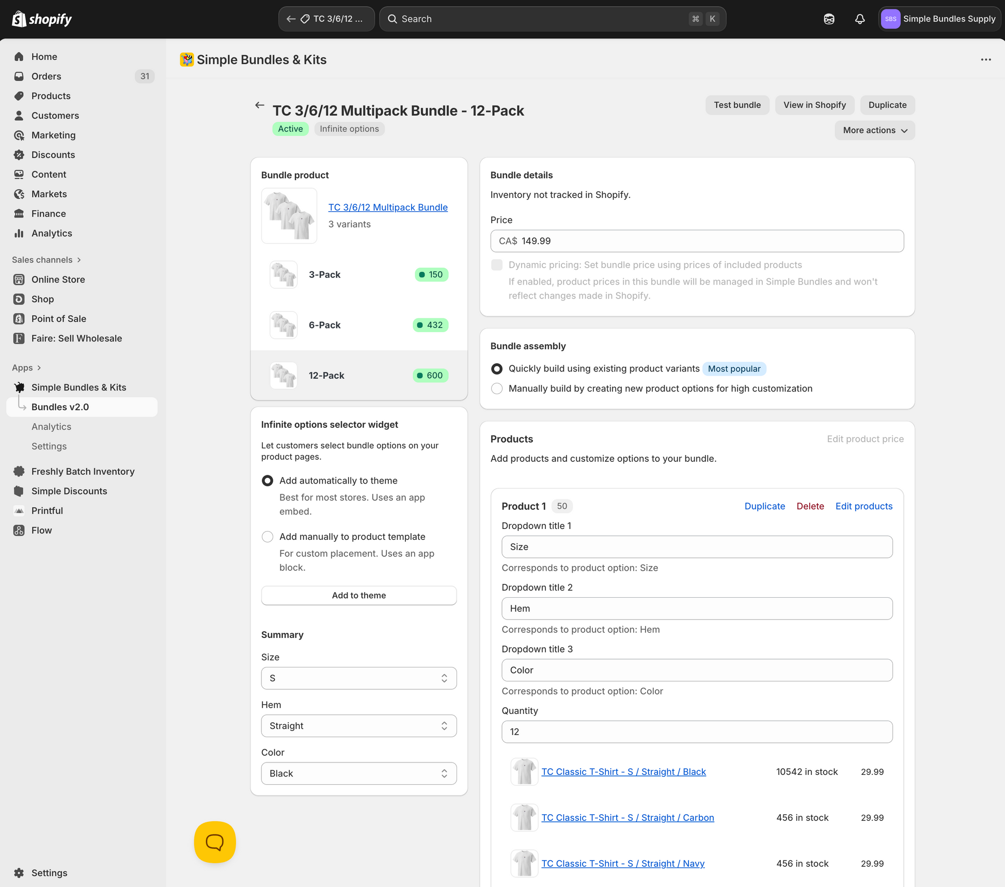Click the Price input field
The height and width of the screenshot is (887, 1005).
[x=697, y=241]
